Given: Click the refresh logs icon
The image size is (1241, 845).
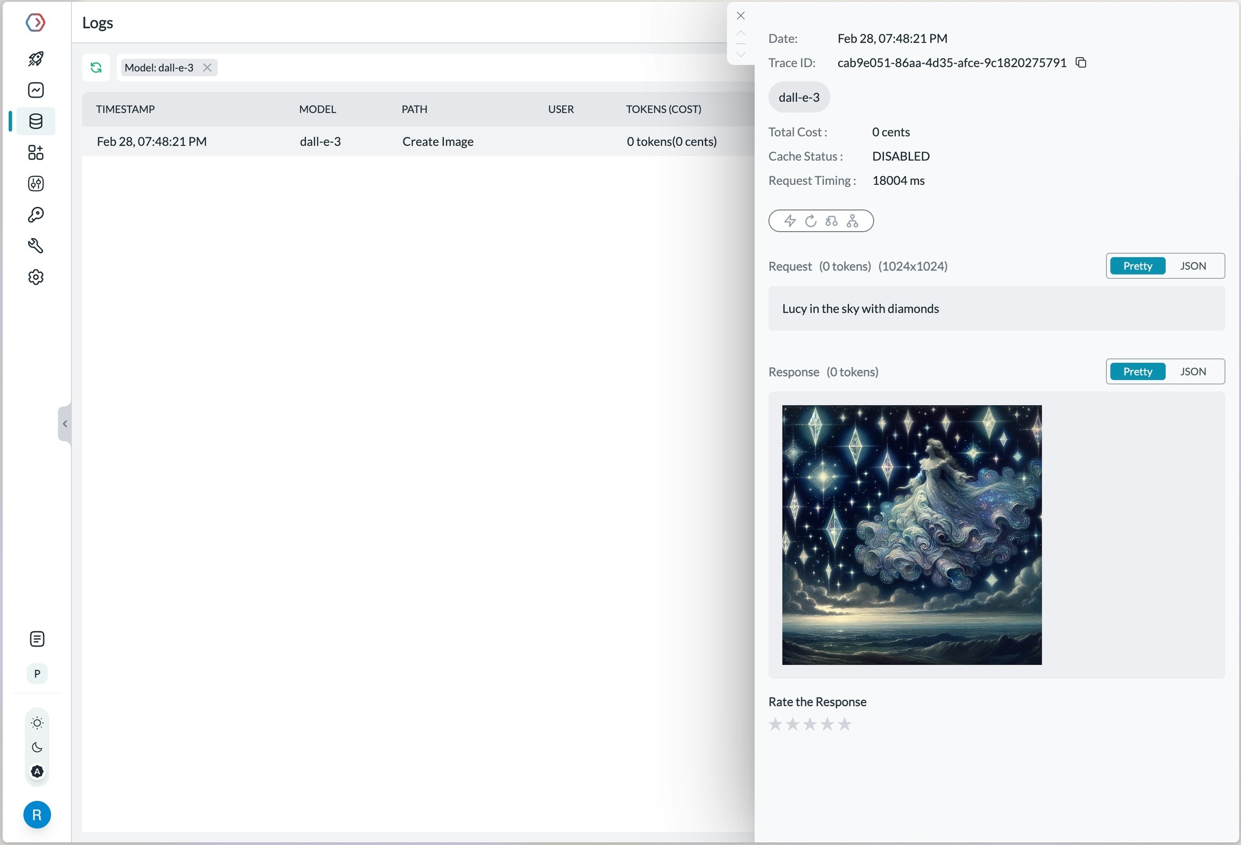Looking at the screenshot, I should coord(96,67).
